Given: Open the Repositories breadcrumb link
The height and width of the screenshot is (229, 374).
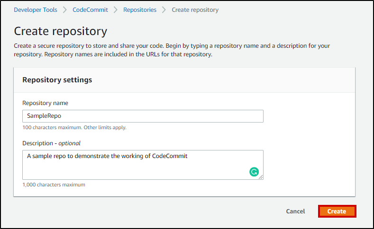Looking at the screenshot, I should (140, 10).
